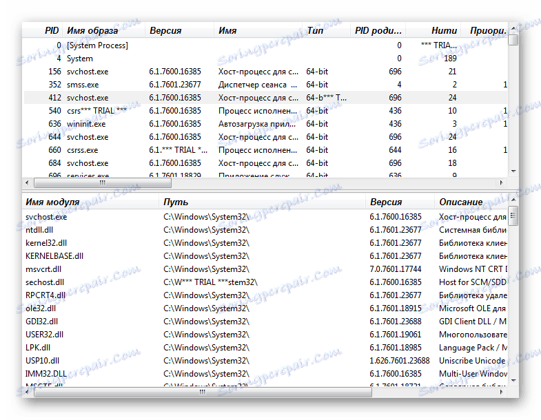Select the USER32.dll module
The height and width of the screenshot is (420, 541).
265,335
